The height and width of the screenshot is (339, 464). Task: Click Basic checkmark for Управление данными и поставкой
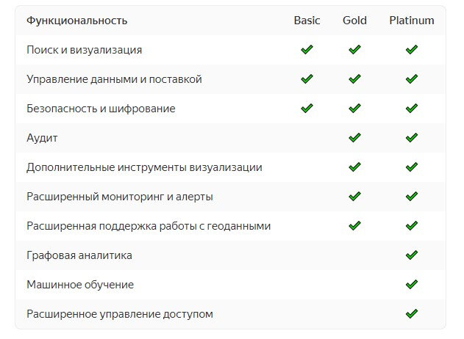point(307,79)
